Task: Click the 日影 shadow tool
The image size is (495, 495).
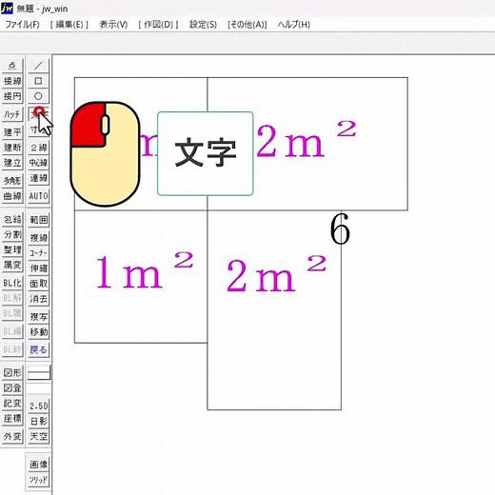Action: [38, 421]
